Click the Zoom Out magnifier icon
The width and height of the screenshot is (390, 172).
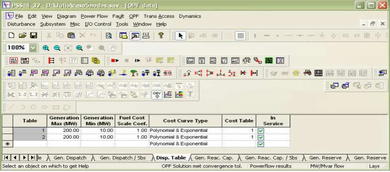tap(57, 48)
